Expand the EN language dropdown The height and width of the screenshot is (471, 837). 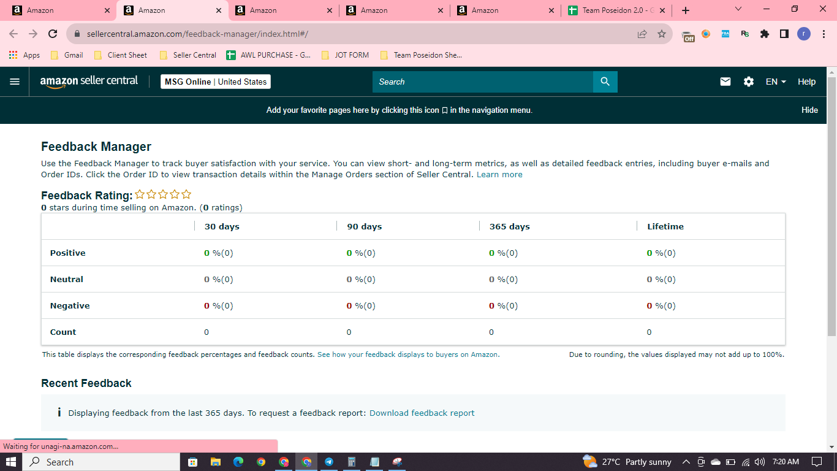(776, 82)
